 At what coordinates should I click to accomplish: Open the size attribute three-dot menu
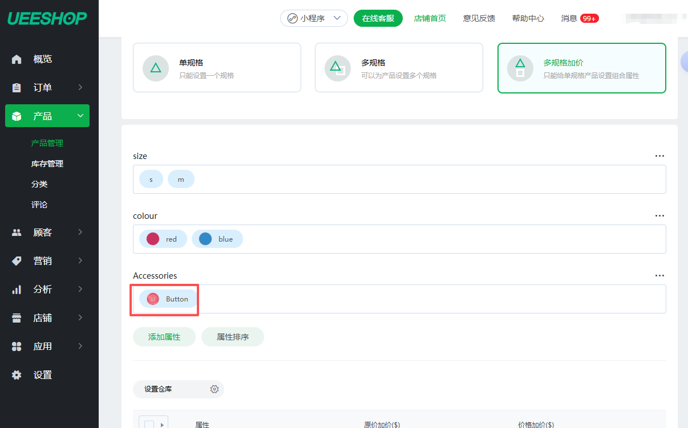(x=659, y=156)
